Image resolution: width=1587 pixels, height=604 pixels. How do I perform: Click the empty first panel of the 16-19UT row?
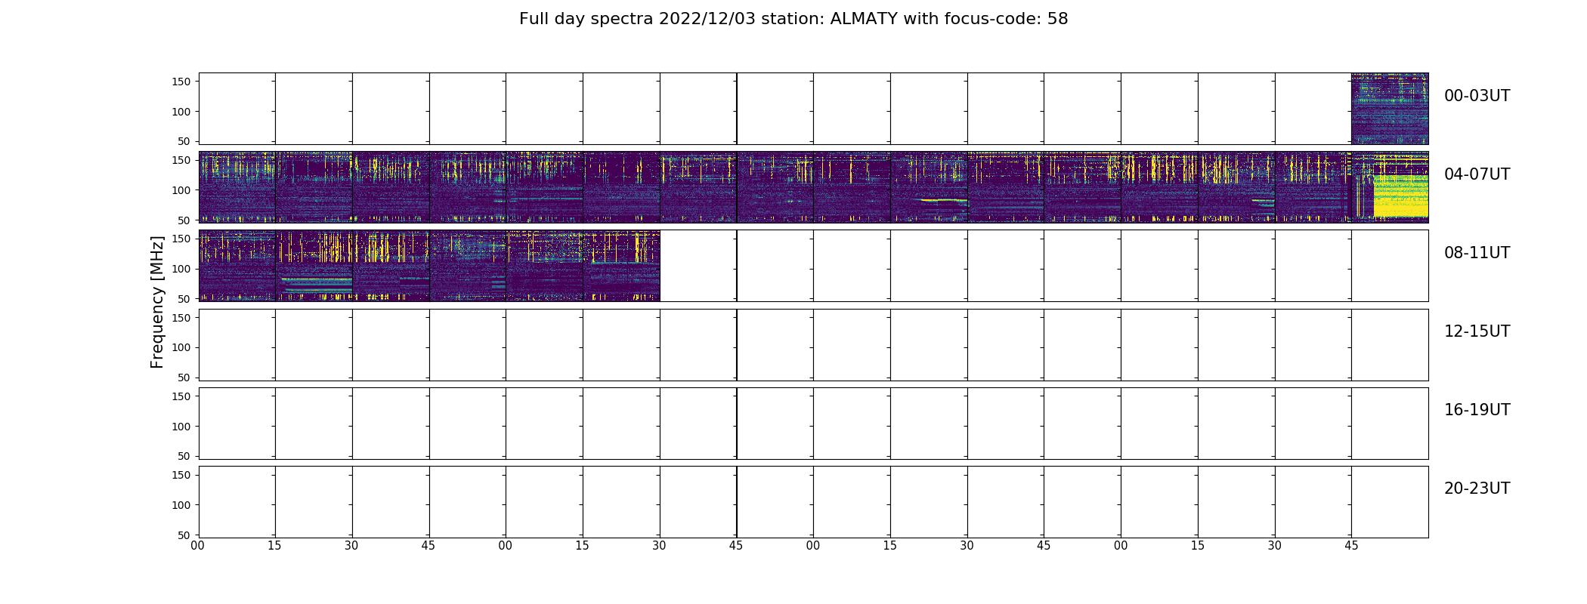point(237,423)
